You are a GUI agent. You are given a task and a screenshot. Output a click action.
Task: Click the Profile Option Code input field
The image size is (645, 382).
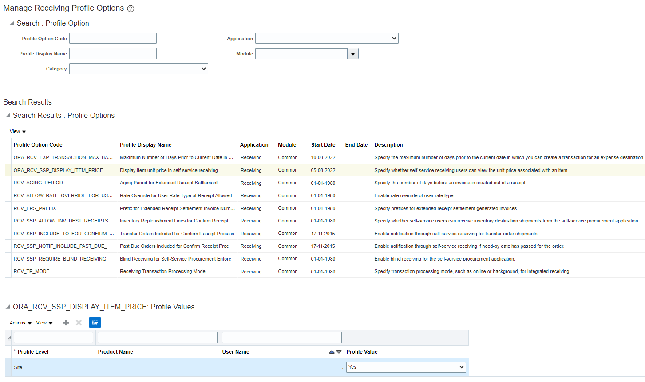pos(112,38)
